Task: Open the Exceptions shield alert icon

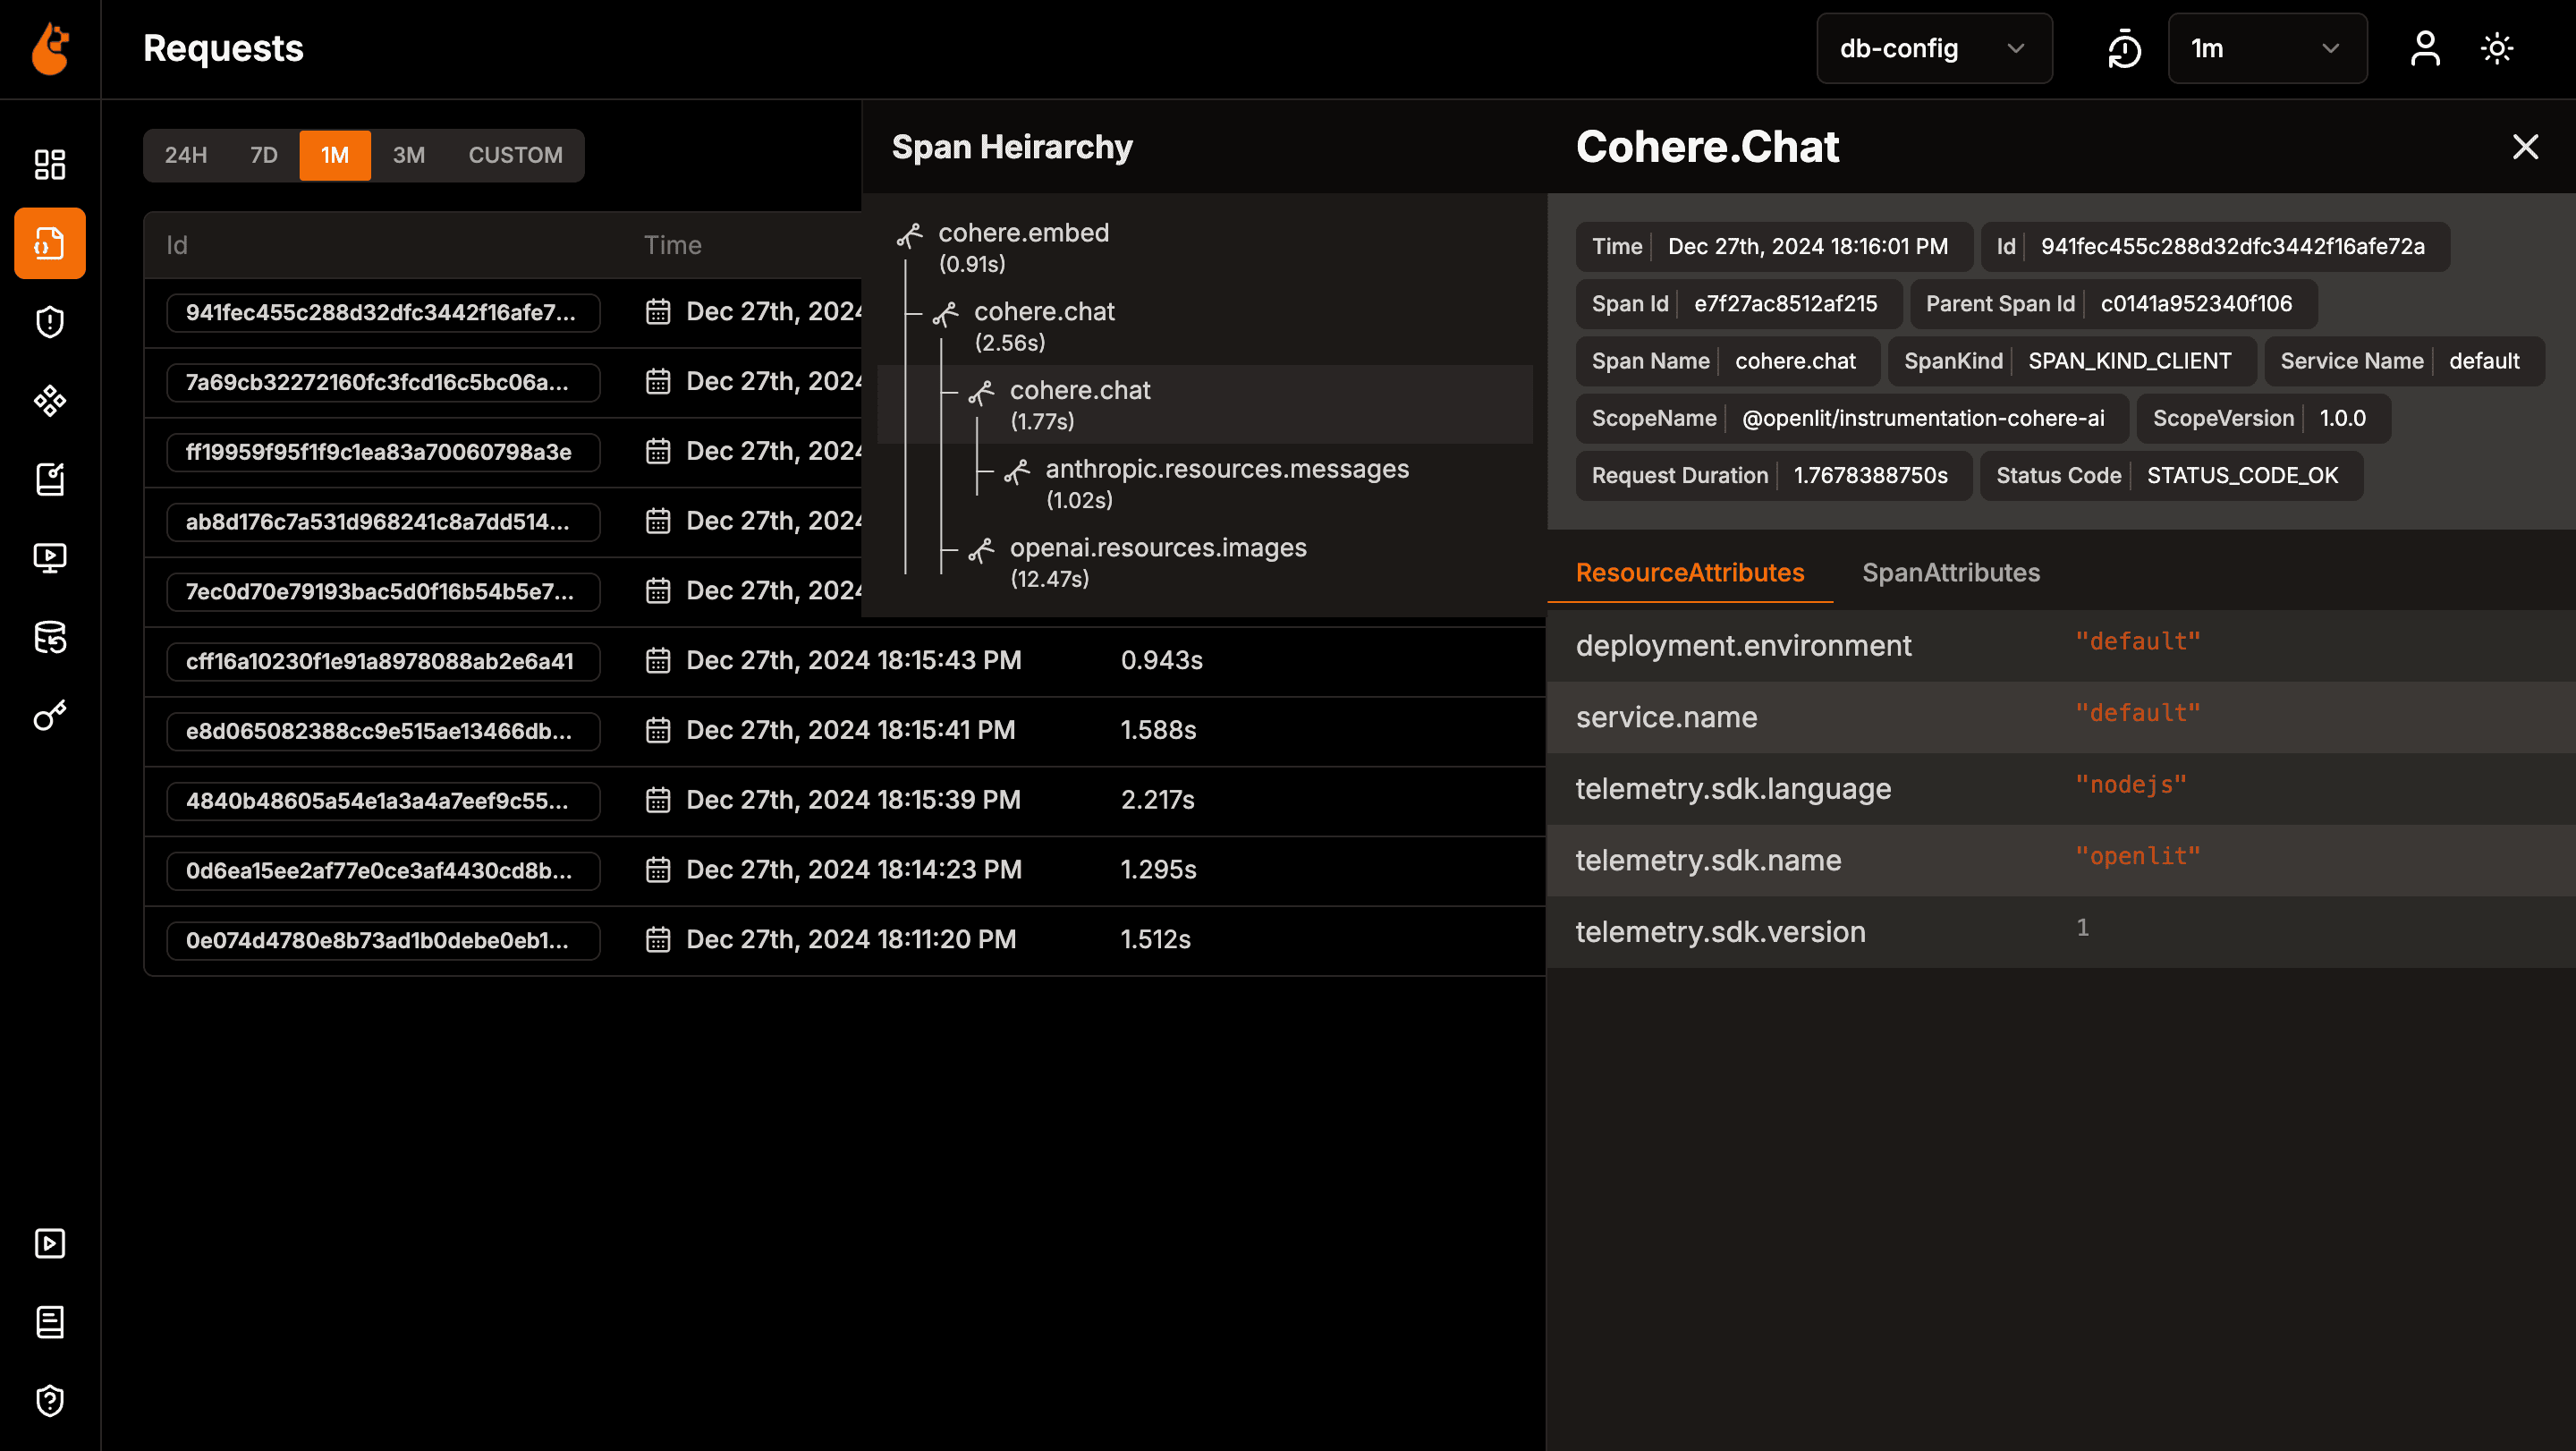Action: pyautogui.click(x=48, y=321)
